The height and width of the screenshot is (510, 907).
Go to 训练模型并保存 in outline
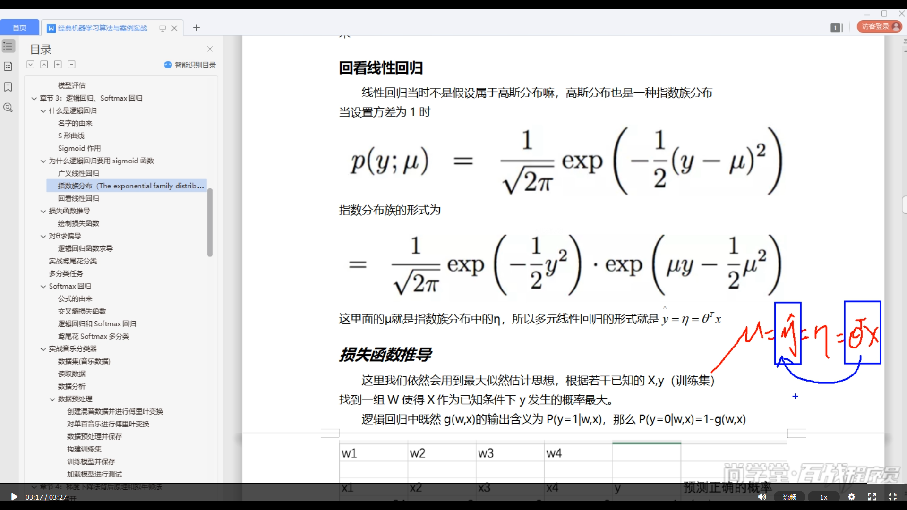(91, 461)
